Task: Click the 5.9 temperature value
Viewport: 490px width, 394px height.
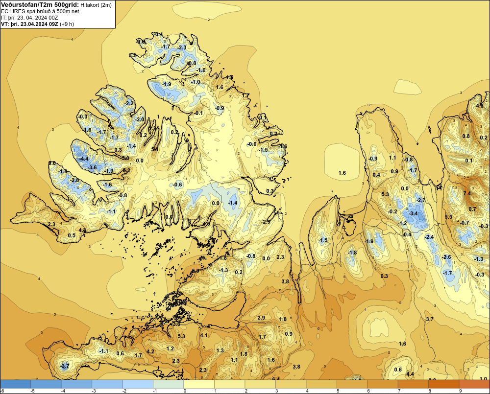Action: point(196,271)
